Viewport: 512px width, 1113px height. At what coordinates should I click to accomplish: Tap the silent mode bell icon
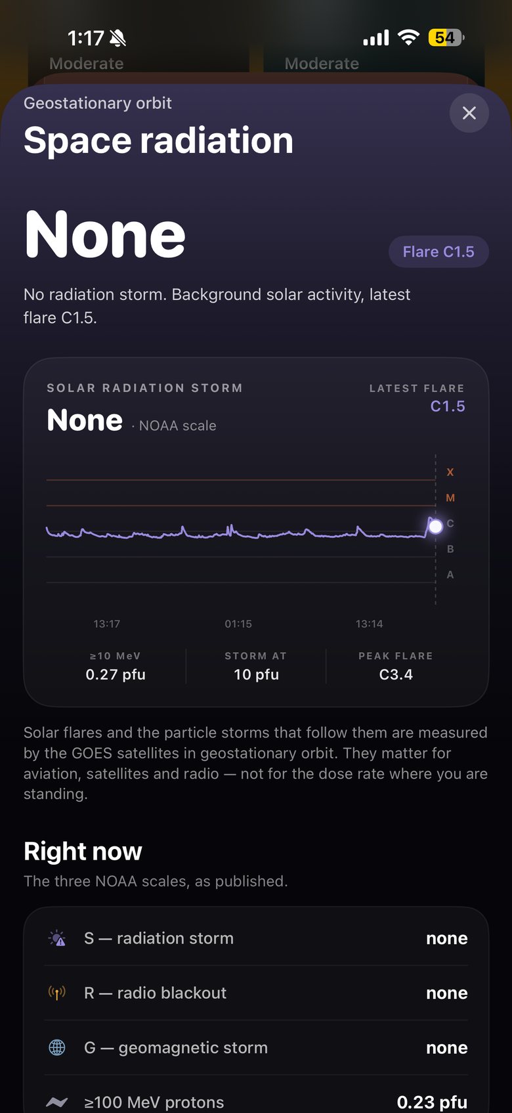click(x=118, y=39)
